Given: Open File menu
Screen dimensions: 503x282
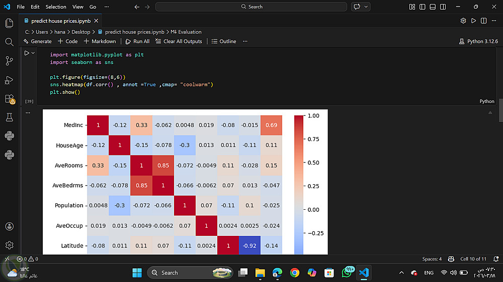Looking at the screenshot, I should 21,7.
